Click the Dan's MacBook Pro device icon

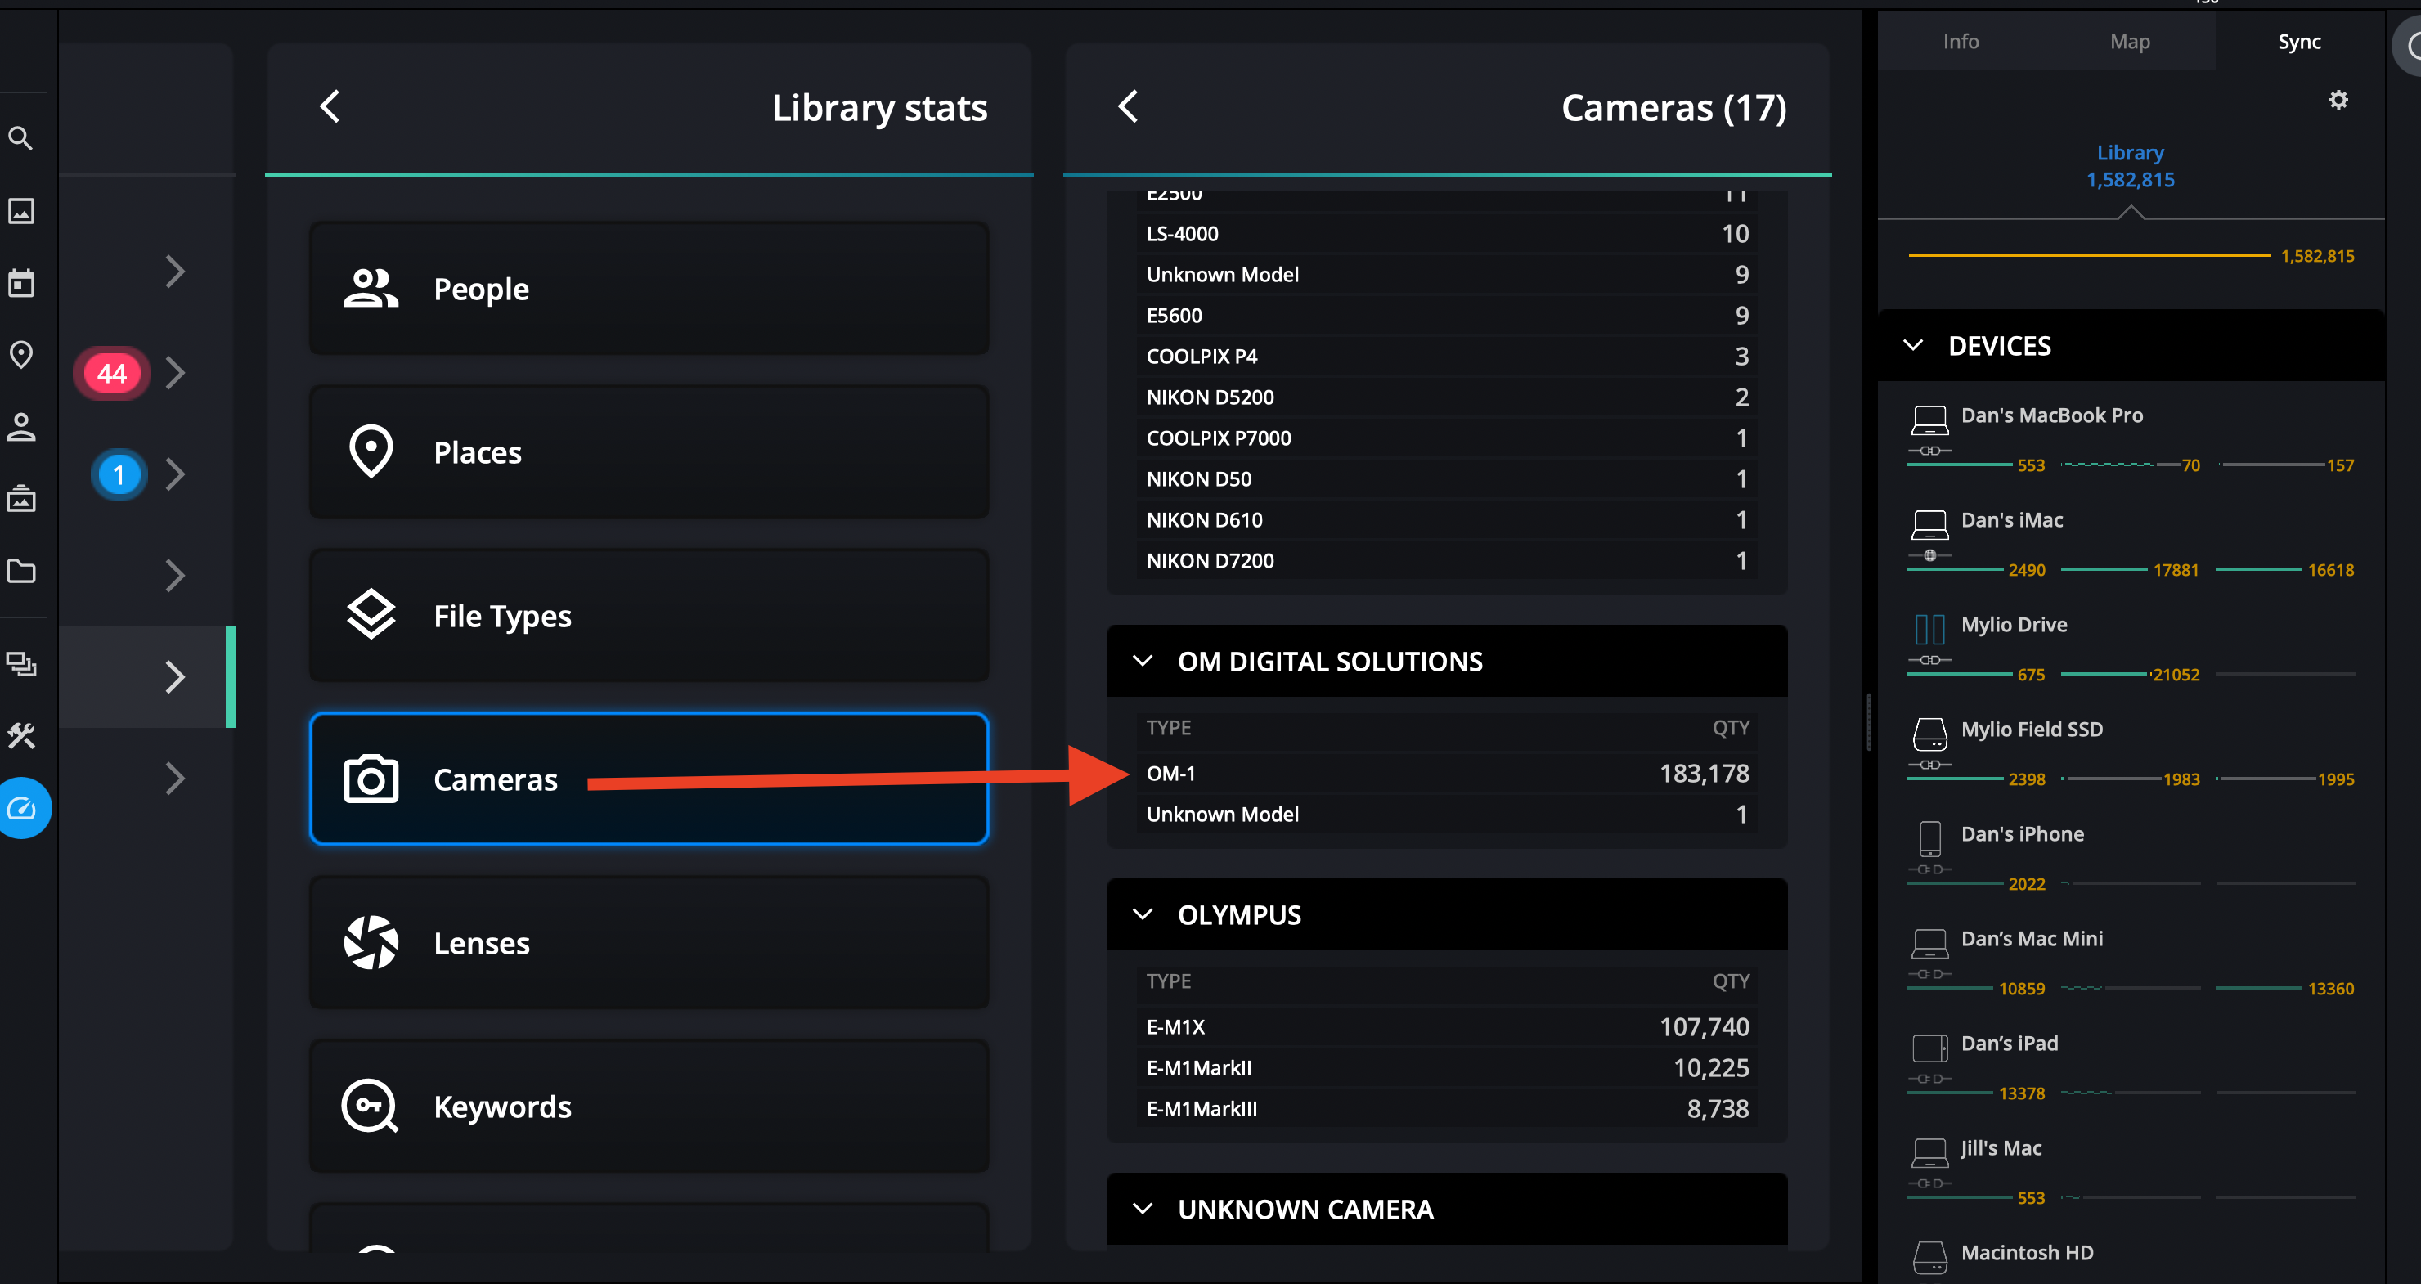1929,420
